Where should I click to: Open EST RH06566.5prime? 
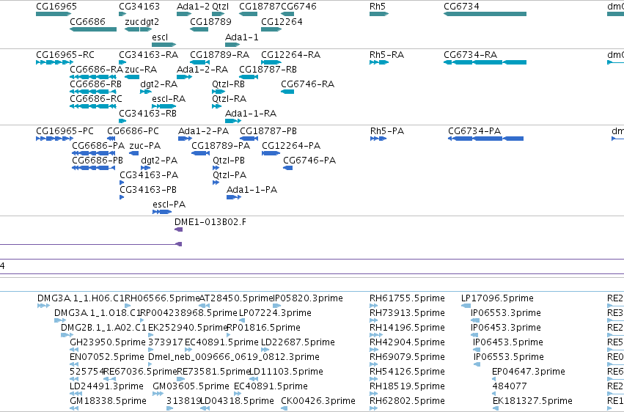click(x=162, y=298)
